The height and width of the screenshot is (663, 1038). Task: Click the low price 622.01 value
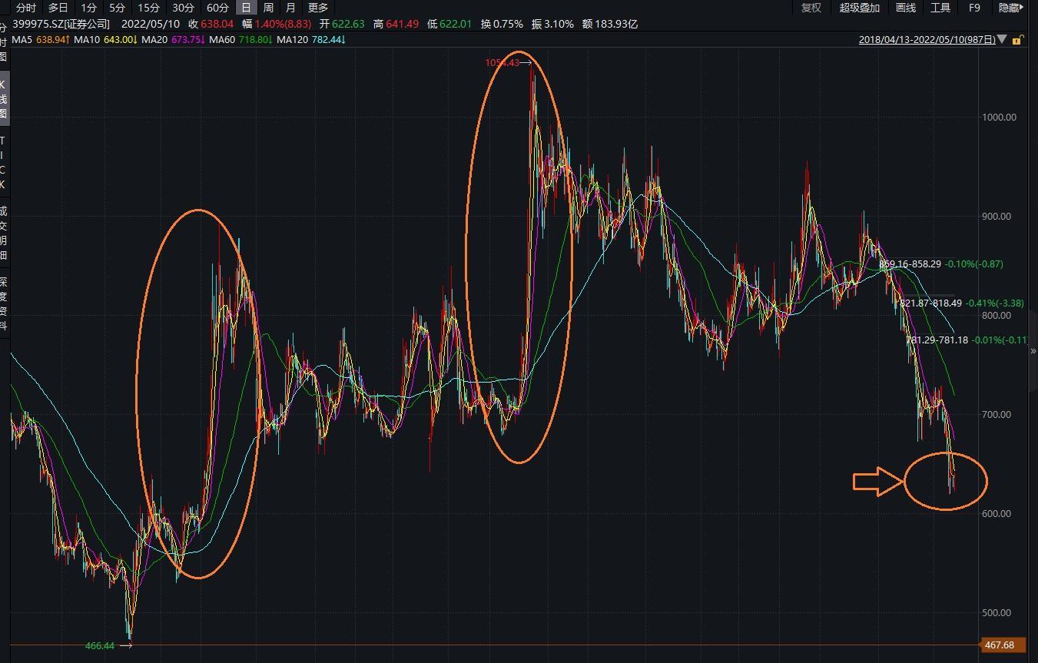(455, 24)
